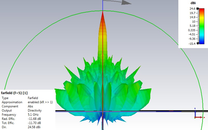The image size is (208, 130).
Task: Click the '14.9' legend scale value
Action: tap(192, 17)
